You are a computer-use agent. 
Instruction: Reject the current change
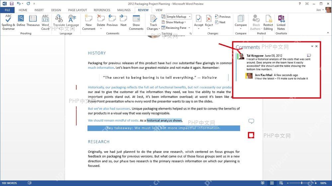209,22
